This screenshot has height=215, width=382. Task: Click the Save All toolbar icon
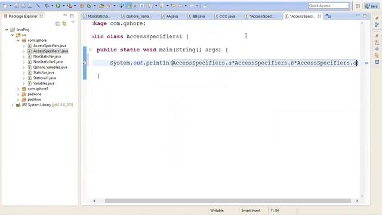[23, 5]
